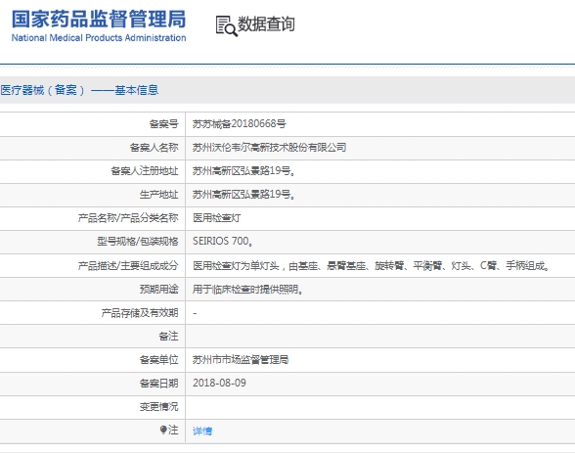Click the 备案单位 label
This screenshot has width=575, height=454.
pyautogui.click(x=158, y=360)
